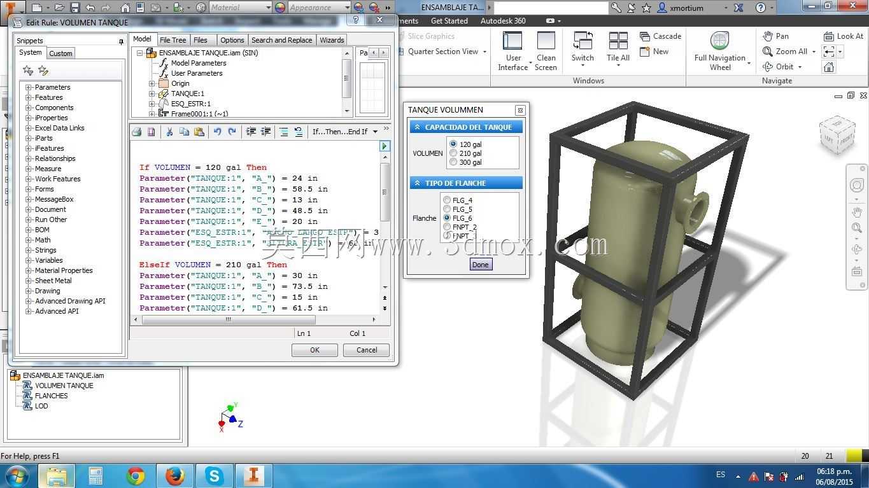Open the Wizards tab
Viewport: 869px width, 488px height.
tap(332, 40)
